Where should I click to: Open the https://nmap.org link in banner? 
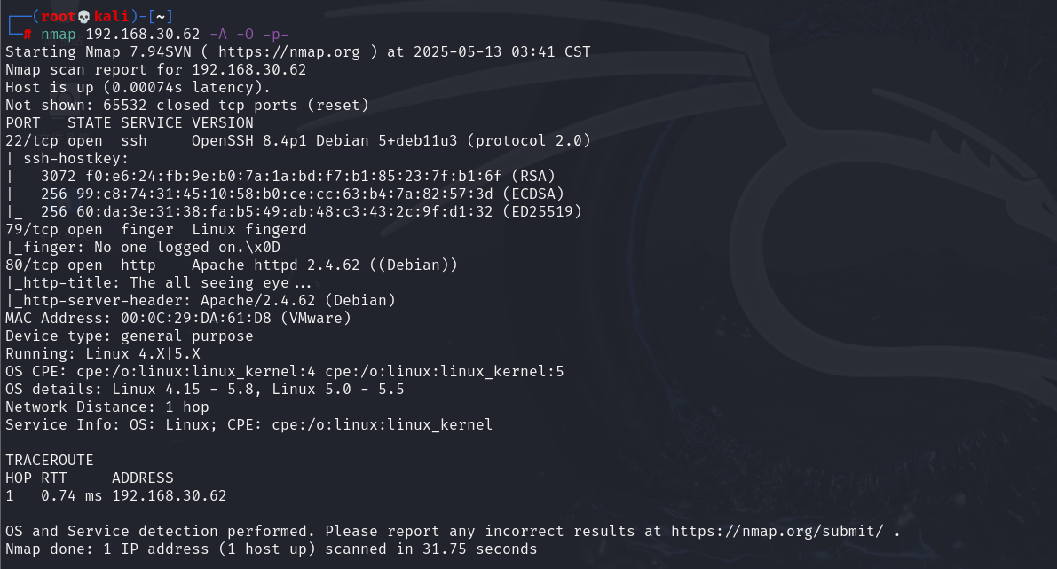289,51
